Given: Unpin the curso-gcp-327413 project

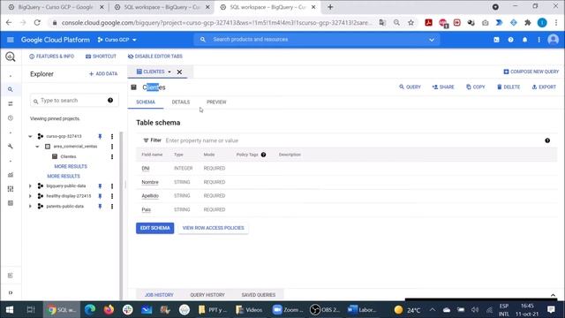Looking at the screenshot, I should [x=100, y=136].
